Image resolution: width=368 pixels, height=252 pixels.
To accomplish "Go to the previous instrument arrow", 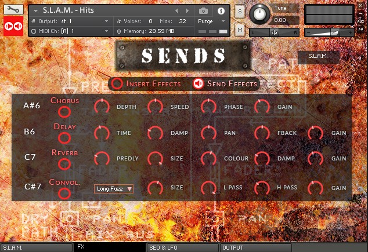I will click(x=176, y=11).
